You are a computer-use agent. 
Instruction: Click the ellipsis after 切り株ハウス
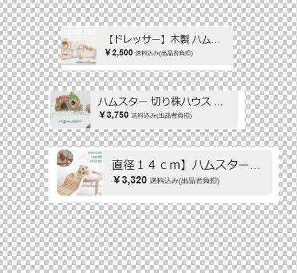[219, 104]
